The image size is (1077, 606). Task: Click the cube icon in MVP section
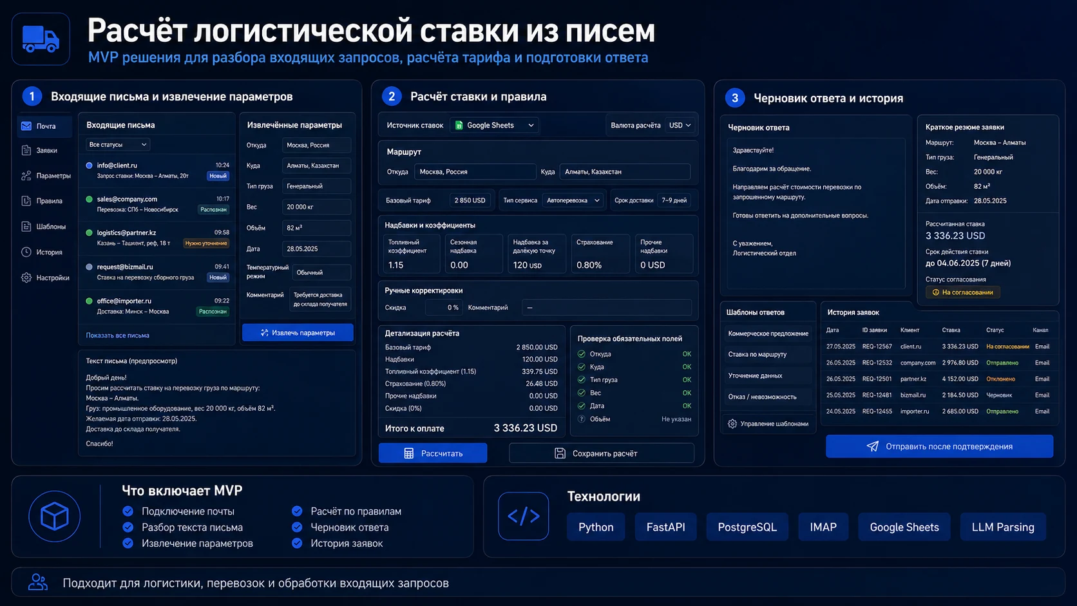pyautogui.click(x=54, y=516)
